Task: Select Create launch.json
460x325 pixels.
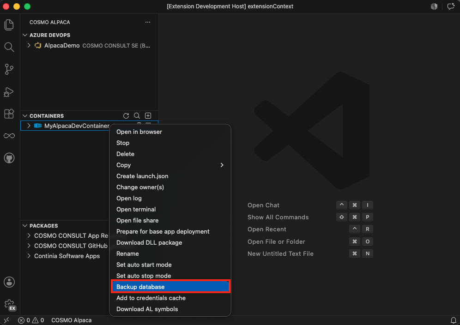Action: click(x=170, y=176)
